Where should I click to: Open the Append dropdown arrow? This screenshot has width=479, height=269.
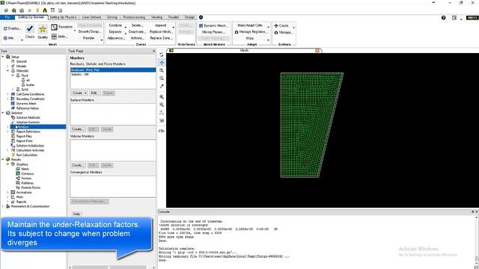(173, 27)
